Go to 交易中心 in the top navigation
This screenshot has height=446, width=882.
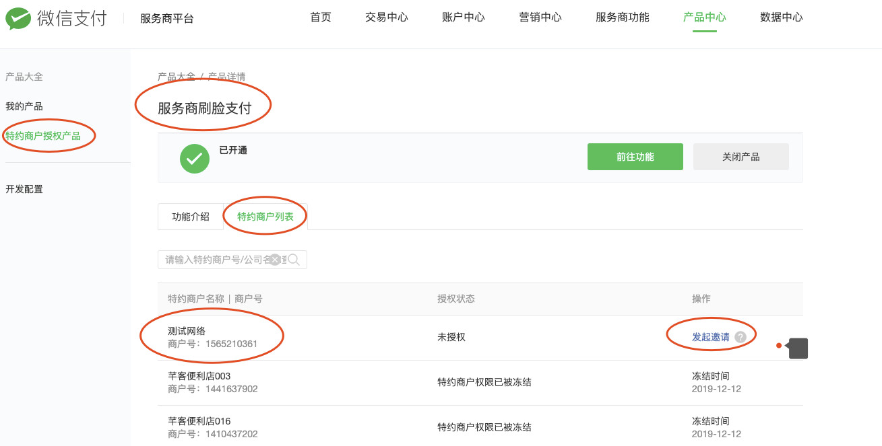pos(387,17)
